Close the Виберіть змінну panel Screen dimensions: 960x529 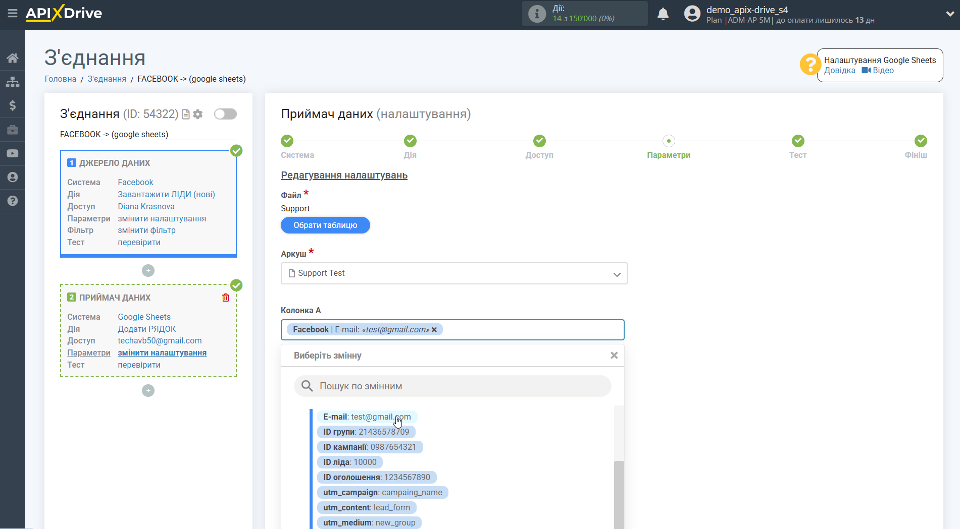click(x=614, y=356)
